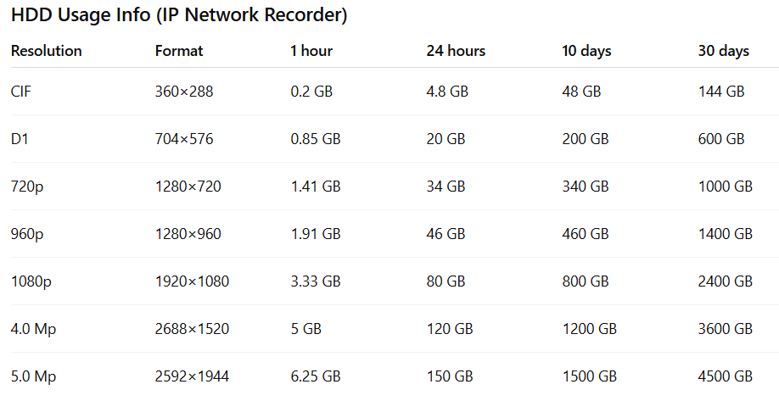Select the 24 hours column header
This screenshot has width=779, height=401.
click(x=456, y=51)
